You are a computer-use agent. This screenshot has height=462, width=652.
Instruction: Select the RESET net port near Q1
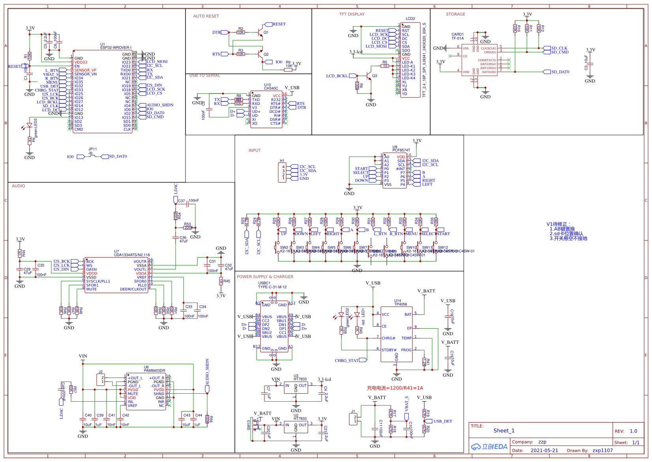coord(275,24)
